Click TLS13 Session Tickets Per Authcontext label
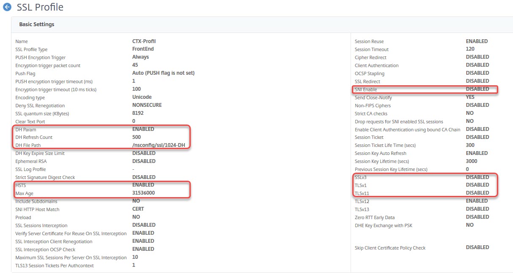The height and width of the screenshot is (274, 513). point(55,266)
